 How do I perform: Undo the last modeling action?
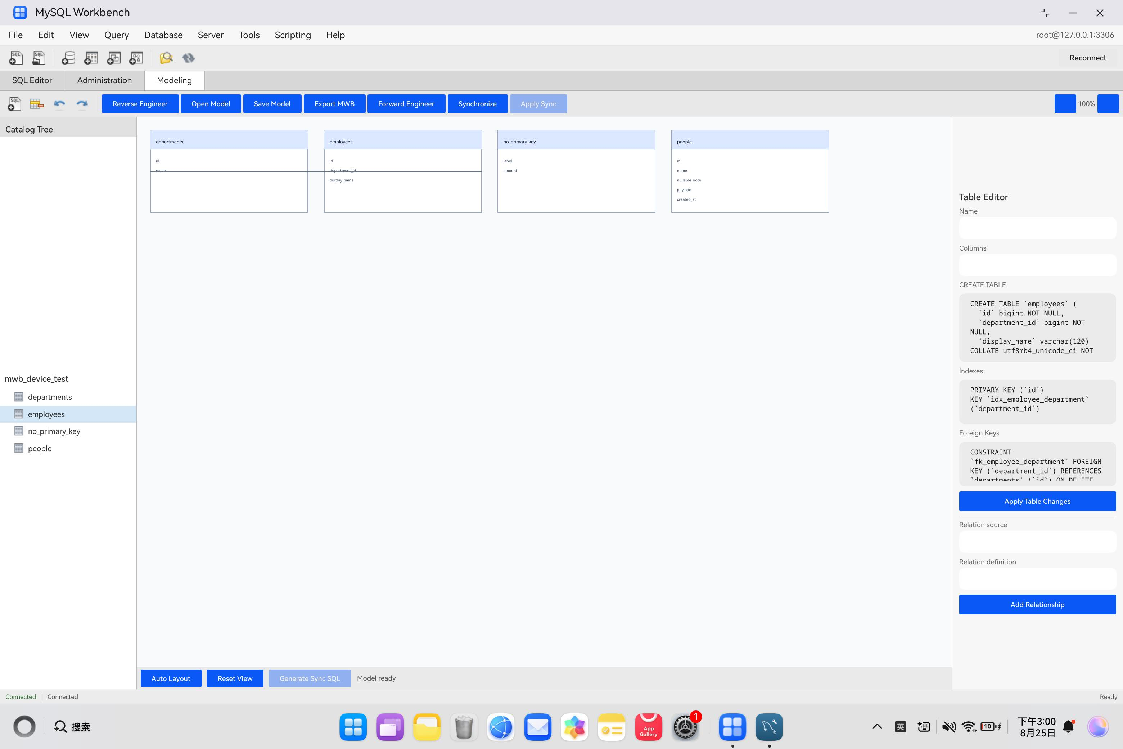(x=59, y=104)
